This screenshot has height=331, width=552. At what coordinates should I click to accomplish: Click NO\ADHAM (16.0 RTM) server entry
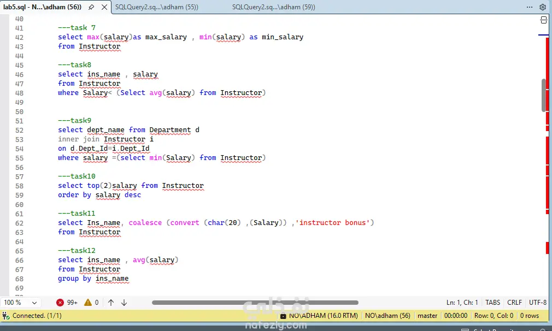[323, 316]
